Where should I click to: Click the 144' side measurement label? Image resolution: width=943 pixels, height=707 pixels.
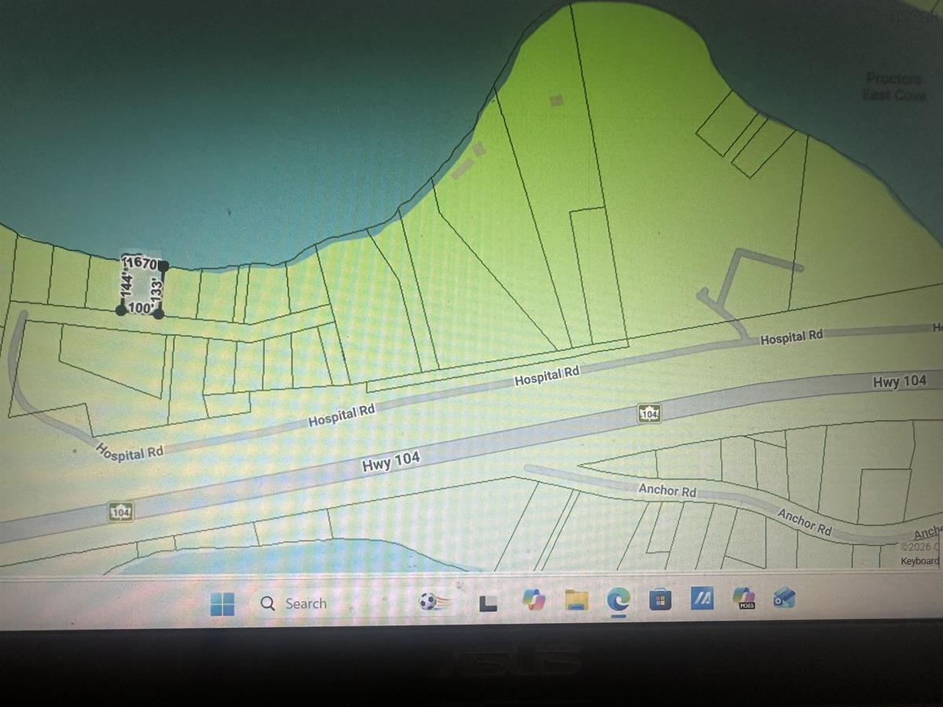coord(124,286)
